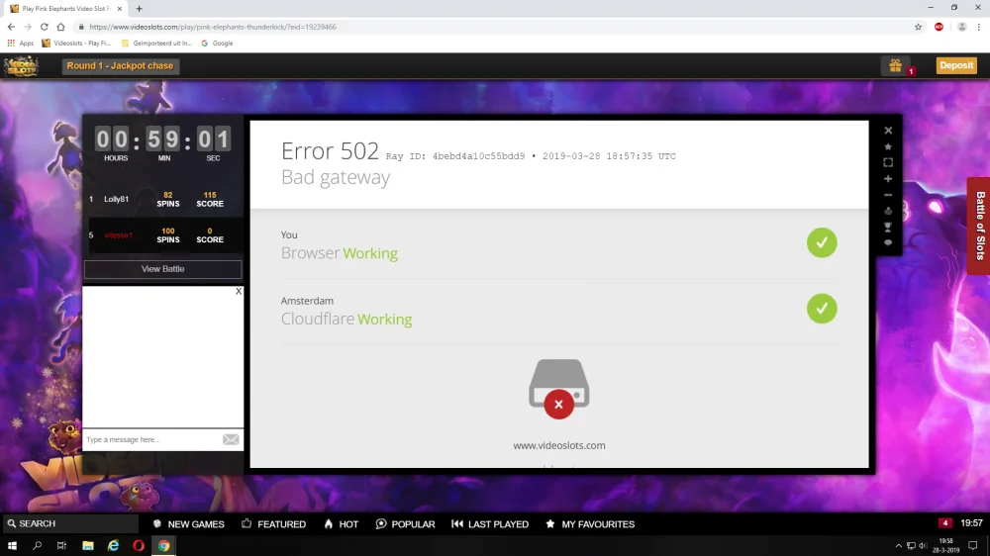Open the chat bubble icon in the game sidebar
Screen dimensions: 990x556
888,243
